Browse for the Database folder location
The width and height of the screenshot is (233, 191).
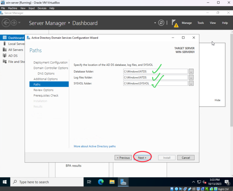click(191, 71)
